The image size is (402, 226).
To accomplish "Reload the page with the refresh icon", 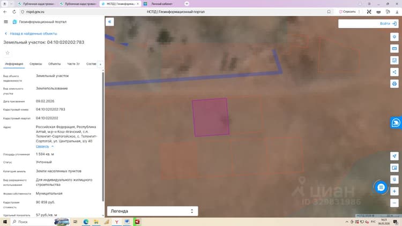I will (14, 12).
